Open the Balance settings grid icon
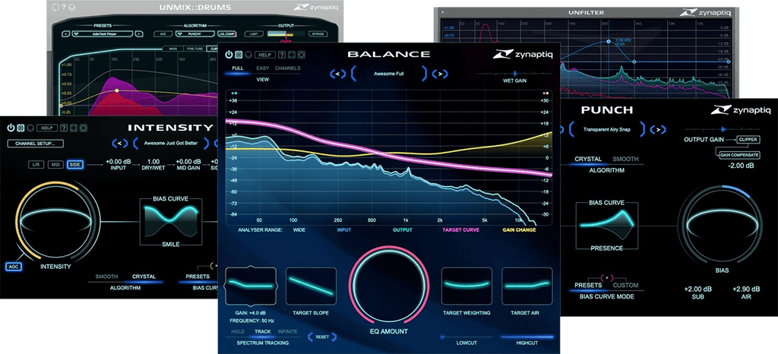778x354 pixels. coord(238,55)
